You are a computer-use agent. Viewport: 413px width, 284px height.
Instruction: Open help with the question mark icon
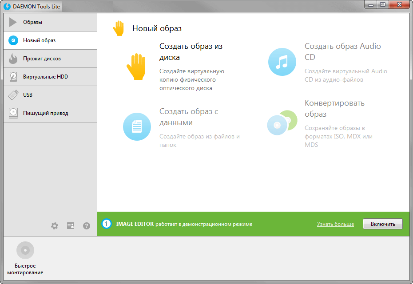pyautogui.click(x=87, y=226)
